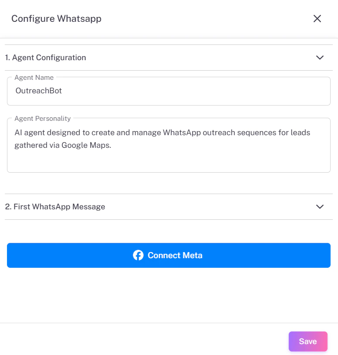Click the Agent Name label
This screenshot has height=355, width=338.
coord(34,77)
